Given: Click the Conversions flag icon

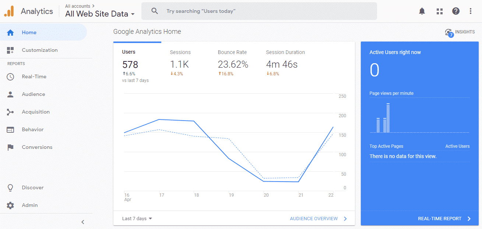Looking at the screenshot, I should click(x=10, y=147).
